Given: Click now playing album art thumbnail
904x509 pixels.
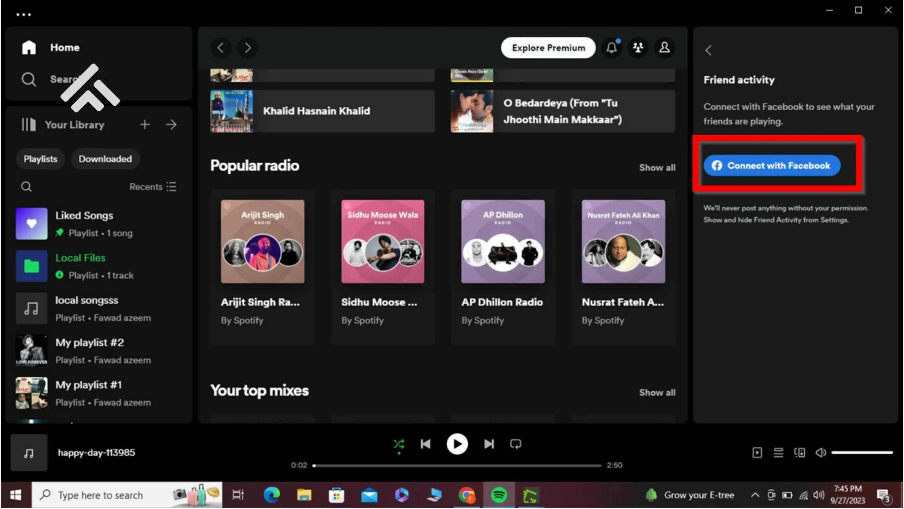Looking at the screenshot, I should click(29, 453).
